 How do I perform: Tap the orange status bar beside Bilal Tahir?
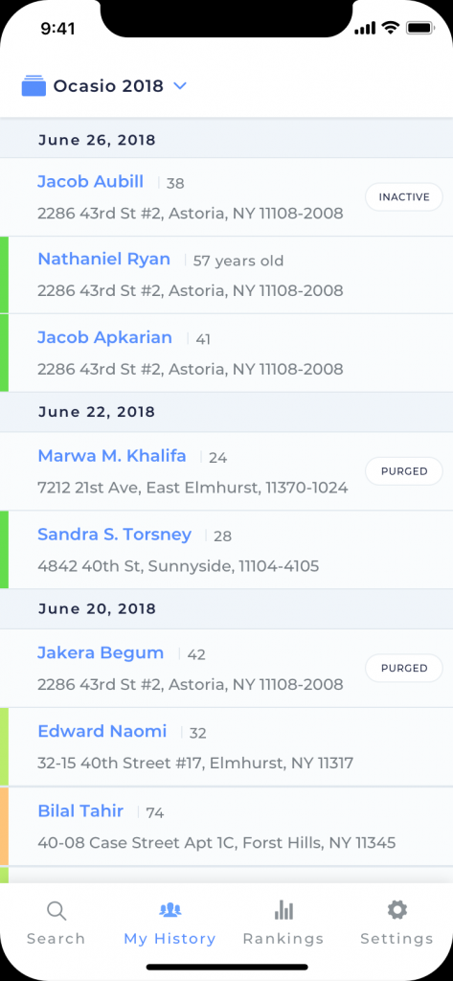pos(4,826)
